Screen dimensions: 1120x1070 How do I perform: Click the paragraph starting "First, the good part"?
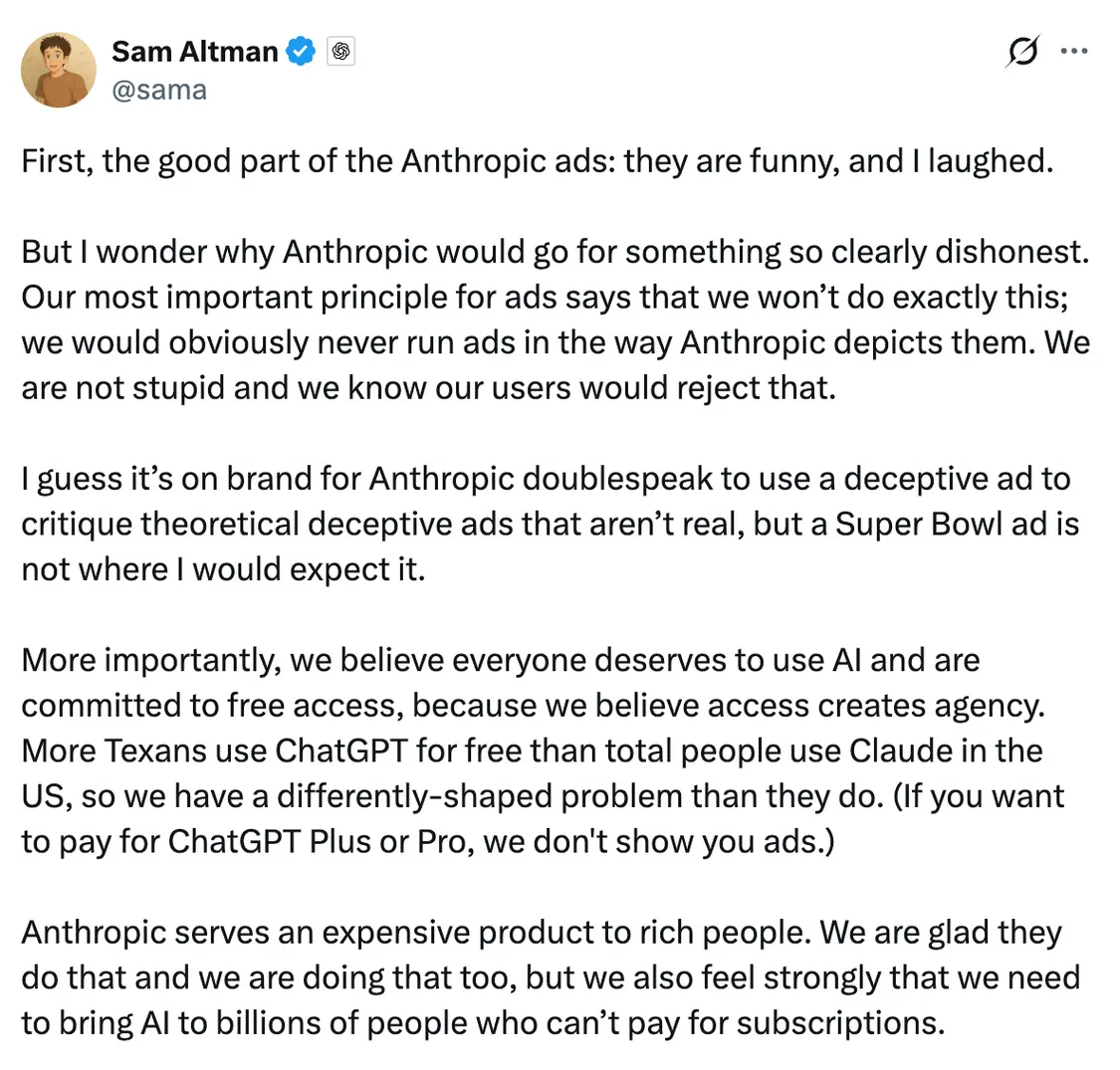[x=537, y=160]
